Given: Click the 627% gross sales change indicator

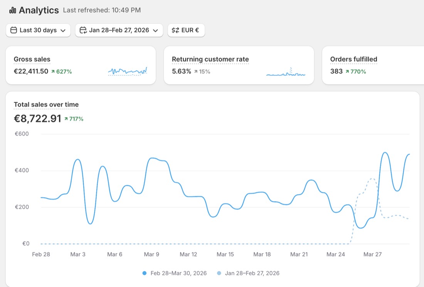Looking at the screenshot, I should pyautogui.click(x=62, y=72).
